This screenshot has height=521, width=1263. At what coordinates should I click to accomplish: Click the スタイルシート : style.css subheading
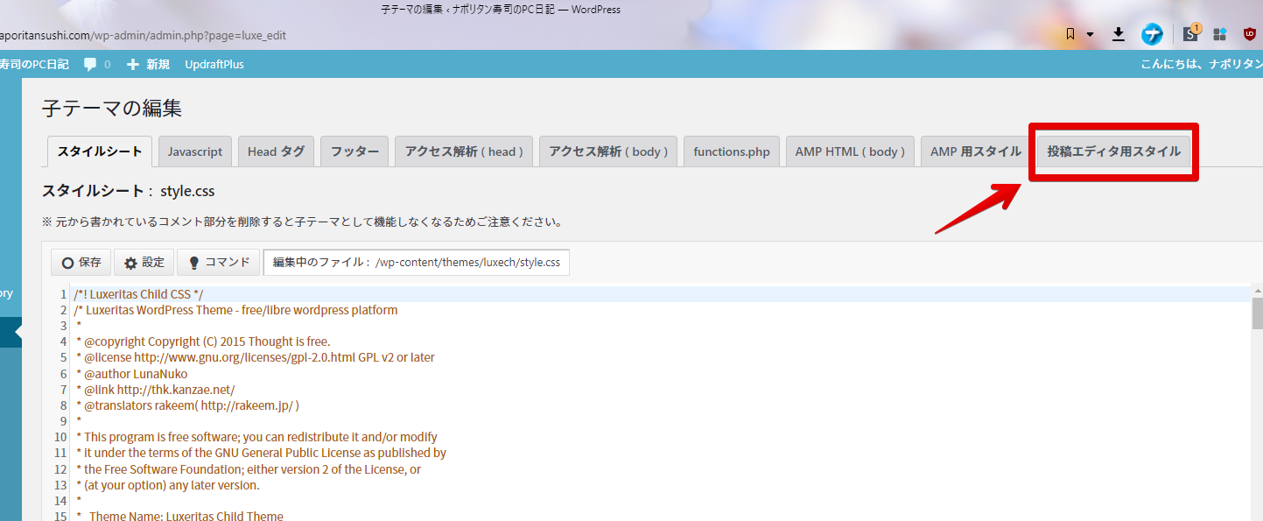click(x=129, y=191)
